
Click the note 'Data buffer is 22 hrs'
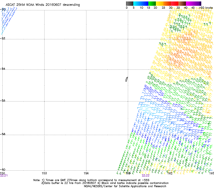[x=59, y=183]
